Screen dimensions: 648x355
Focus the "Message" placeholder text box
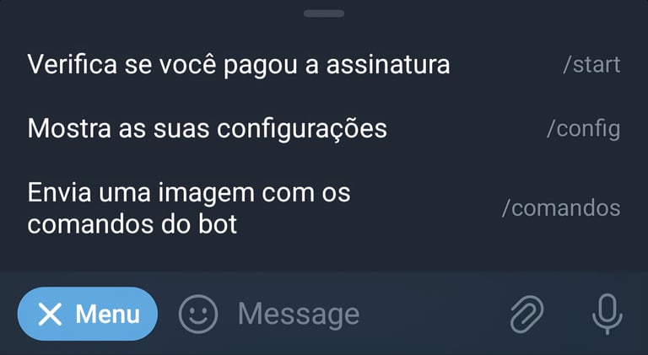point(364,315)
